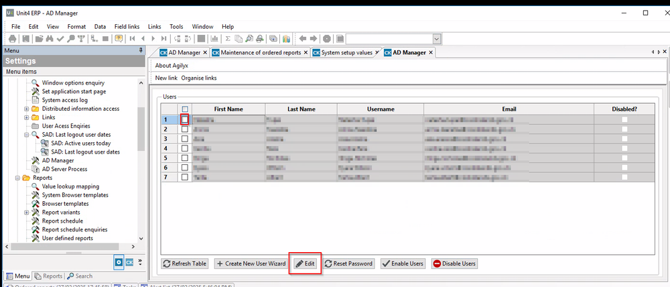The image size is (670, 287).
Task: Click the go to first record icon
Action: 133,39
